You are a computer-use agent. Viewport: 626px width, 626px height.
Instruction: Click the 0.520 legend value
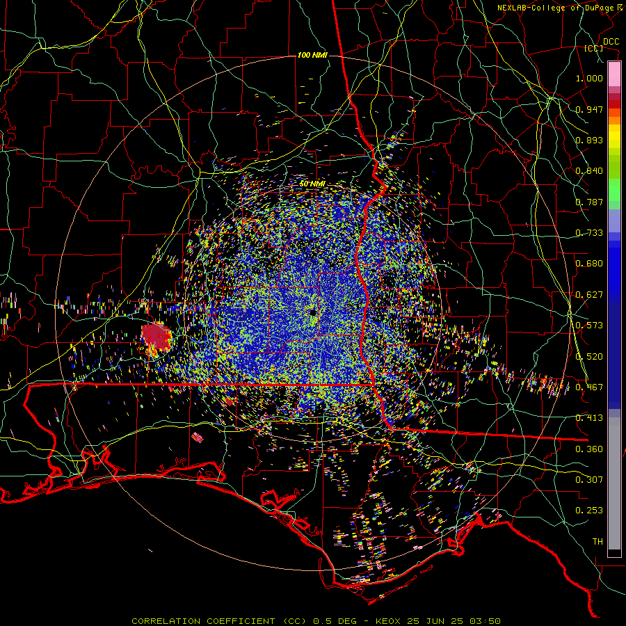point(589,357)
